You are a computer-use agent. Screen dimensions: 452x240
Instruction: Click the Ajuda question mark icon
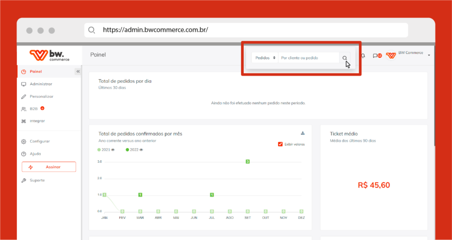point(24,154)
